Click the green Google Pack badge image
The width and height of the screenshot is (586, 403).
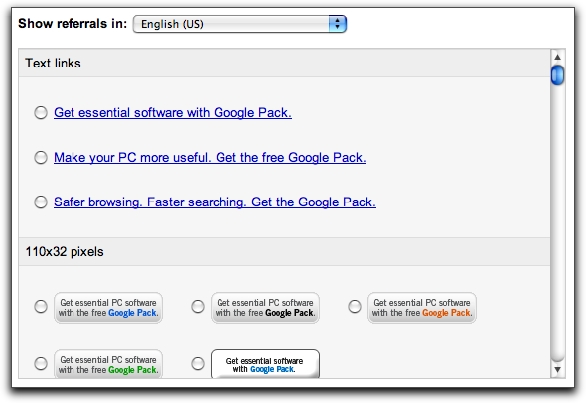click(x=108, y=364)
